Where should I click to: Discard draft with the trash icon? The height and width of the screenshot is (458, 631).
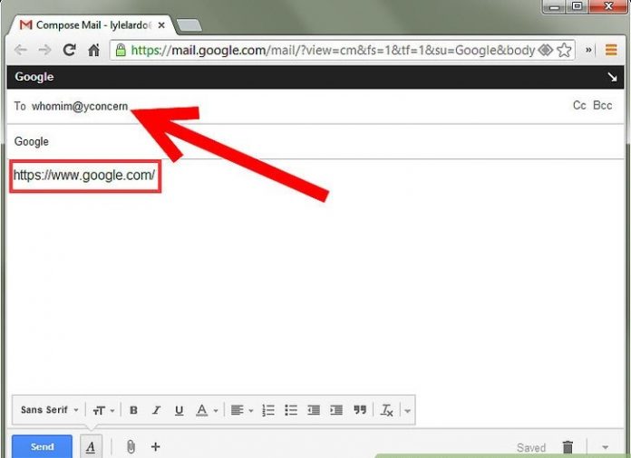pos(568,447)
